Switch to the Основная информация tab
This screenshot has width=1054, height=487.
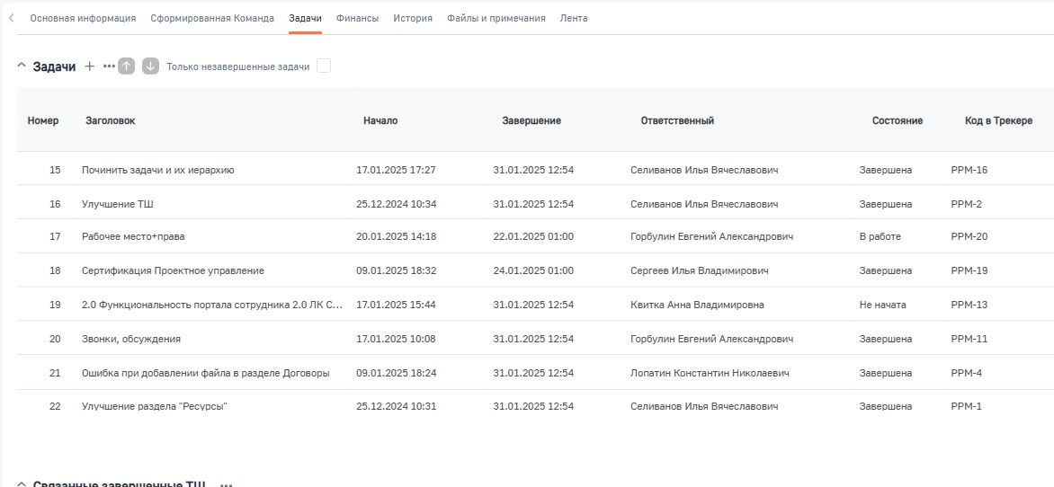(84, 18)
